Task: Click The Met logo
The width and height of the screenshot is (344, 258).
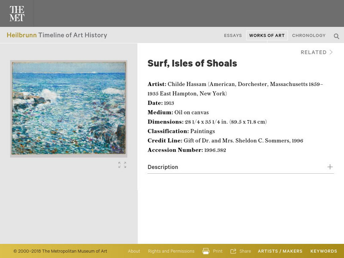Action: tap(17, 13)
